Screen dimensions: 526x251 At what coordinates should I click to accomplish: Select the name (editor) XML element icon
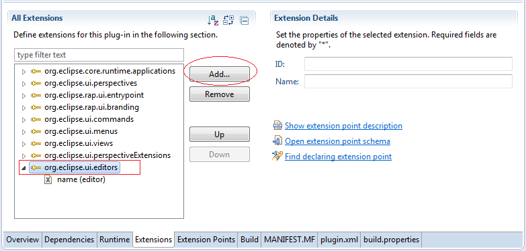tap(48, 179)
